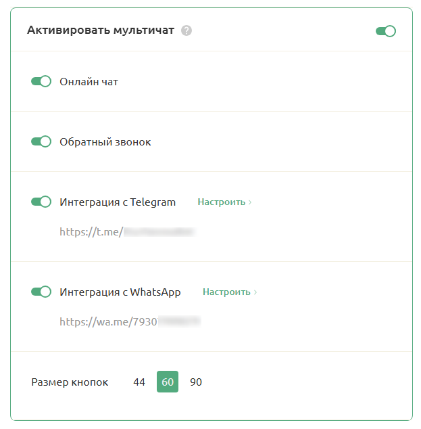Click the Интеграция с WhatsApp label
The width and height of the screenshot is (421, 429).
pos(120,292)
